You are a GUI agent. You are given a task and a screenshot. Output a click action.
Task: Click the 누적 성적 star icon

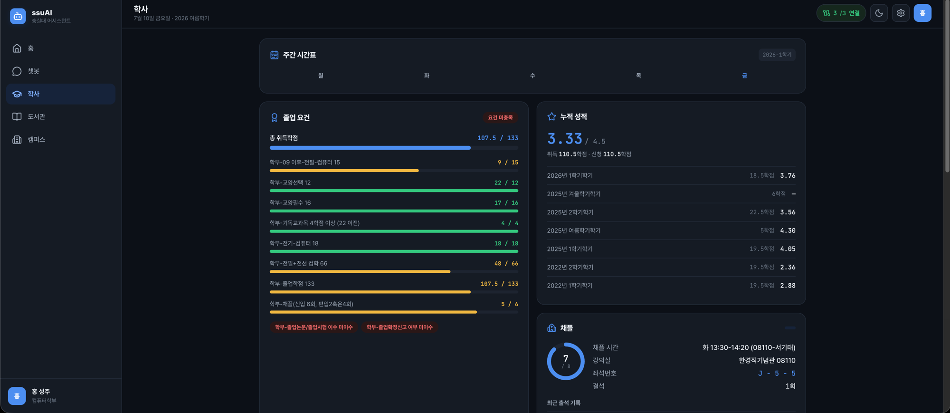(551, 116)
